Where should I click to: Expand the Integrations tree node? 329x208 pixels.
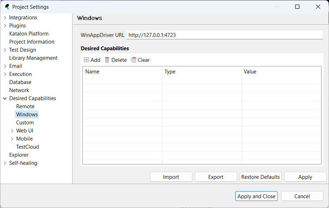[x=5, y=18]
